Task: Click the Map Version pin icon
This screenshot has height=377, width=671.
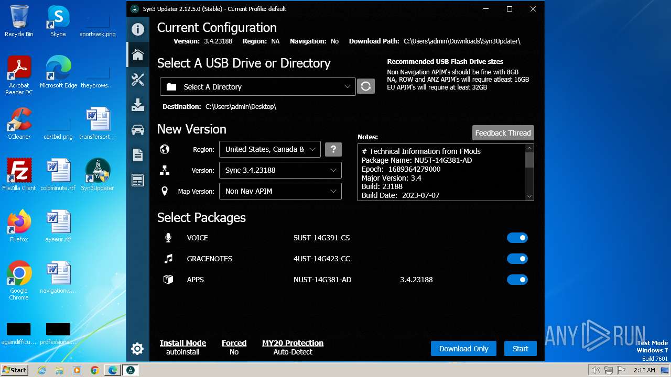Action: pyautogui.click(x=165, y=191)
